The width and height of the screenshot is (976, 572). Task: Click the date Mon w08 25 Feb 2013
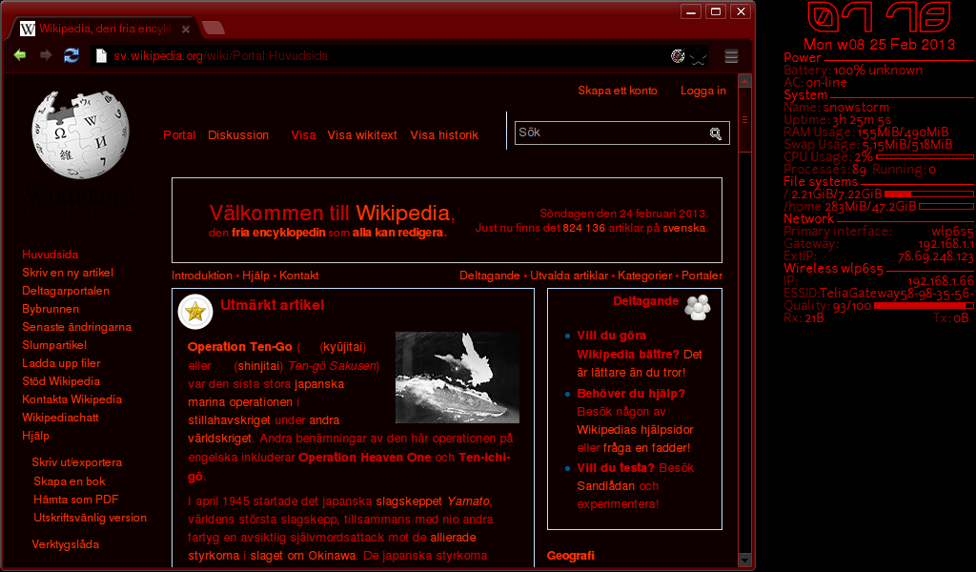click(879, 45)
